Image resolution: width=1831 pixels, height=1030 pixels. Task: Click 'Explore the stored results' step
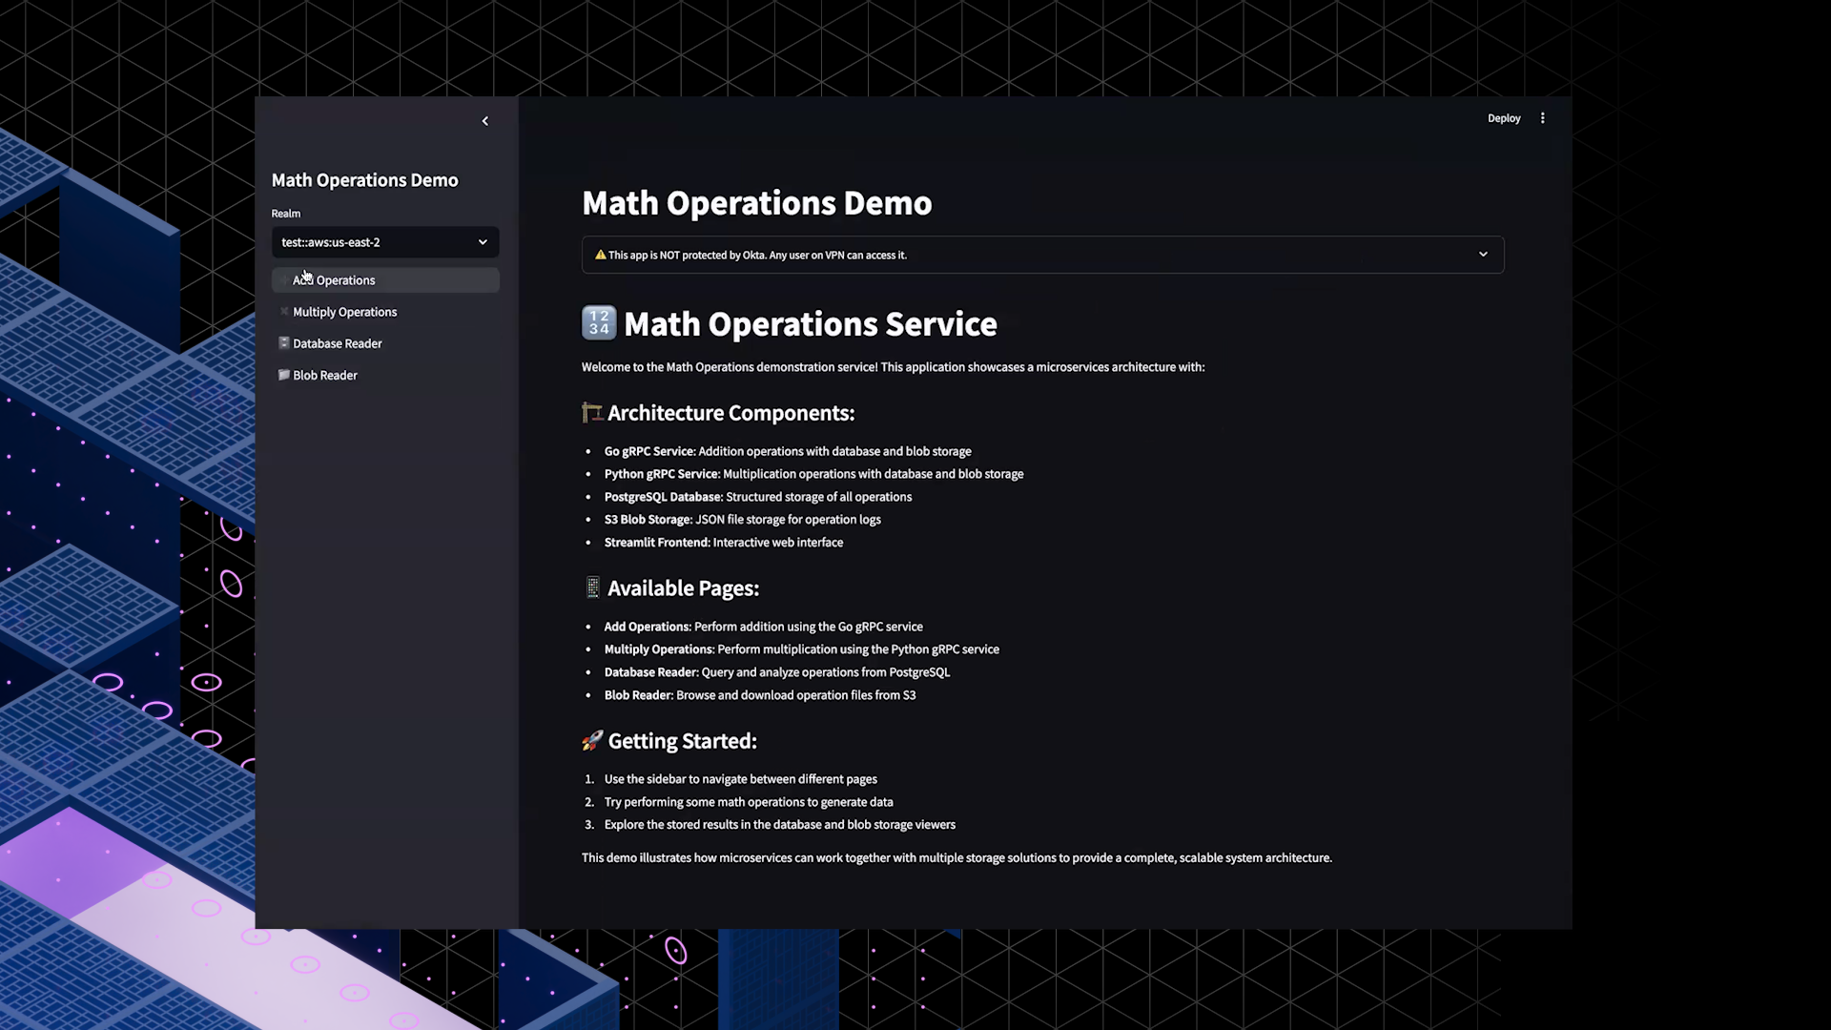(x=780, y=825)
